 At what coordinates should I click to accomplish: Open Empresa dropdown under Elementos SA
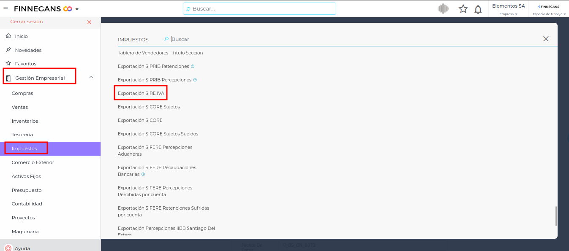click(x=508, y=14)
